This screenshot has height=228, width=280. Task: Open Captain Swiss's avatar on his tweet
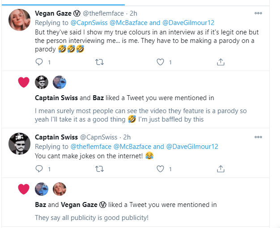point(20,144)
